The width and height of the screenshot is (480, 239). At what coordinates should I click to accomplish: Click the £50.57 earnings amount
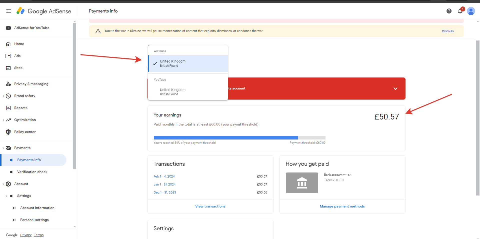pyautogui.click(x=386, y=117)
